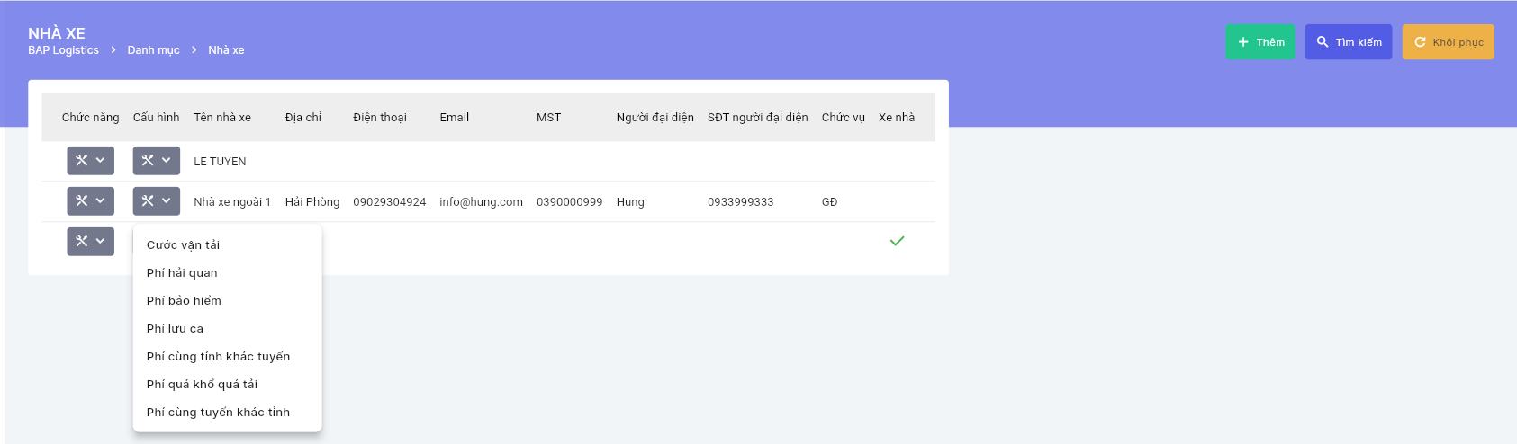Viewport: 1517px width, 444px height.
Task: Open Chức năng tools for Nhà xe ngoài 1
Action: point(90,201)
